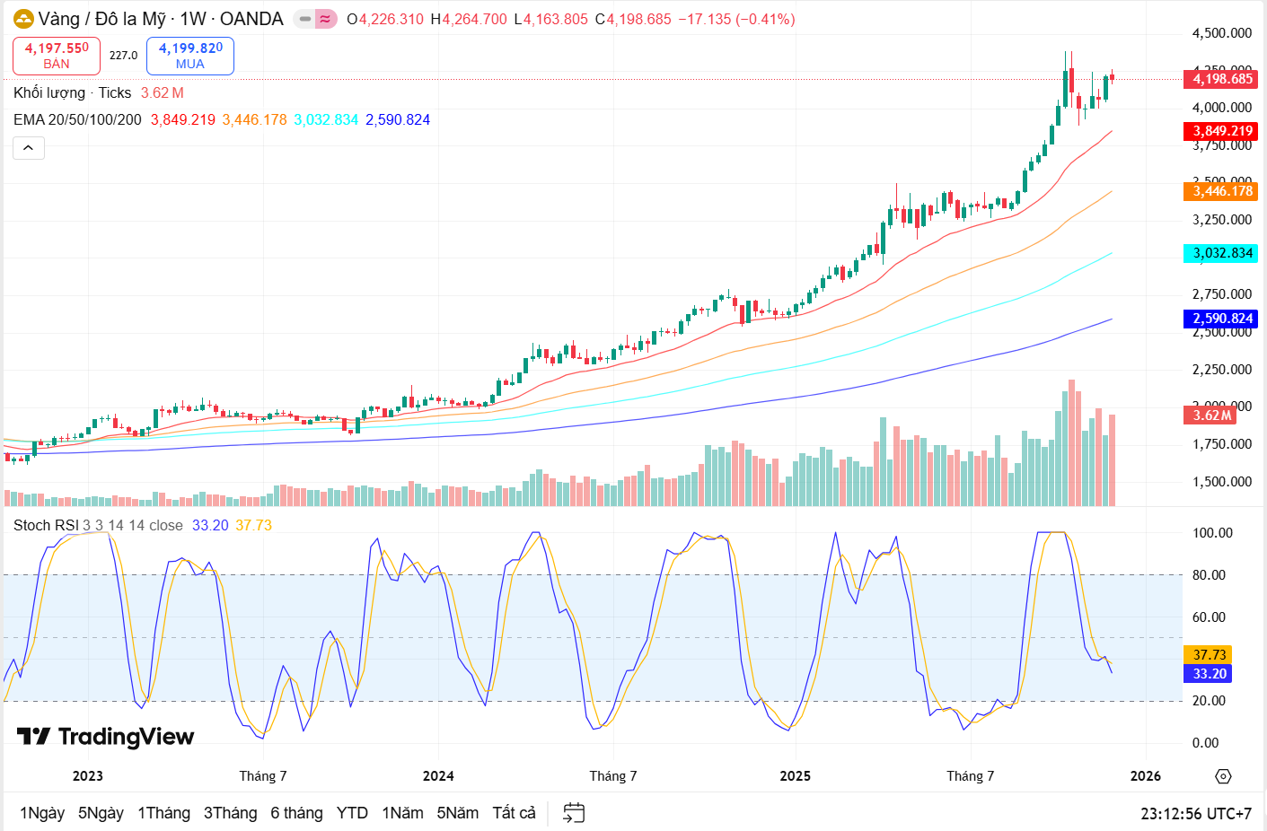Open the go-to-date calendar icon

tap(574, 813)
